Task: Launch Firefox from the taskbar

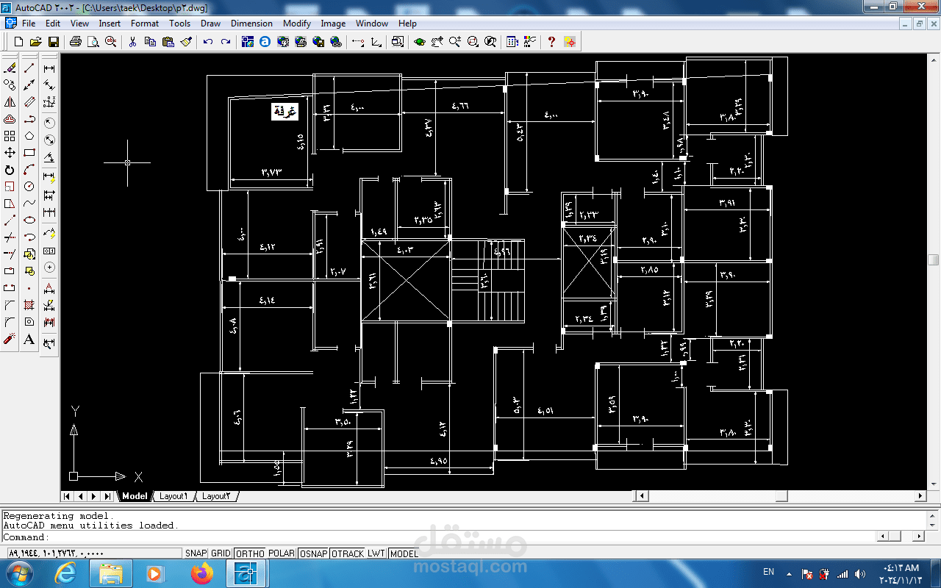Action: coord(201,573)
